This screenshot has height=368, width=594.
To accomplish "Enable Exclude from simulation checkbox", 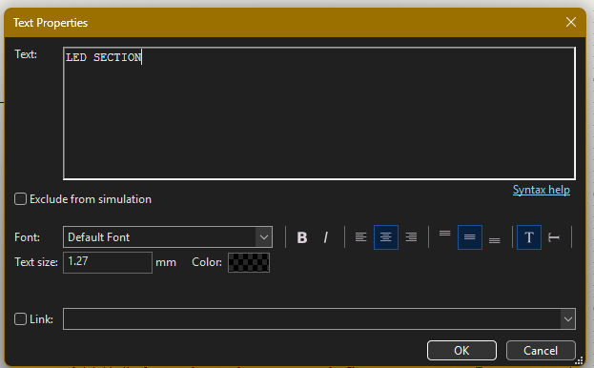I will coord(20,199).
